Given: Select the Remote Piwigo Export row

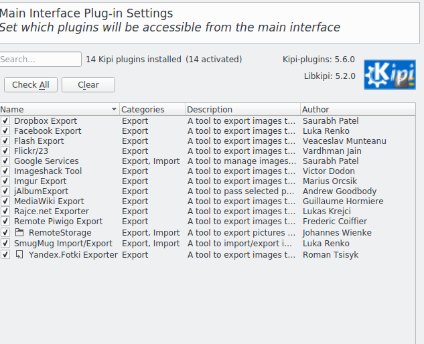Looking at the screenshot, I should (58, 222).
